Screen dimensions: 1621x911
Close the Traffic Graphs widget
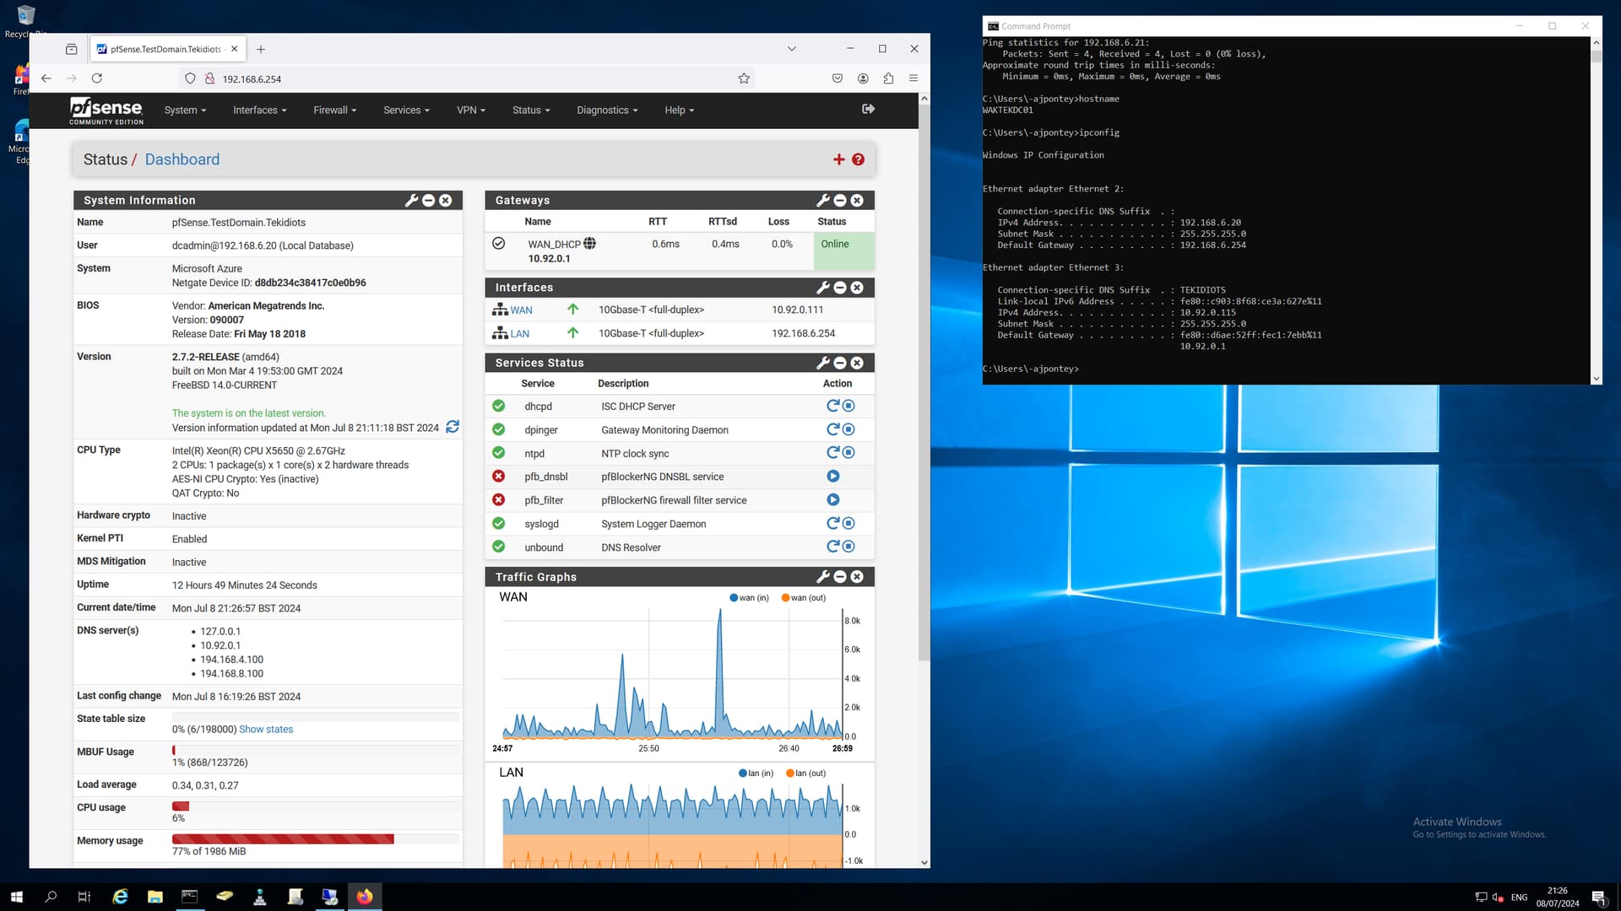[857, 577]
